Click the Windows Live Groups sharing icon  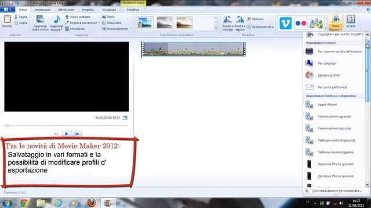[316, 23]
